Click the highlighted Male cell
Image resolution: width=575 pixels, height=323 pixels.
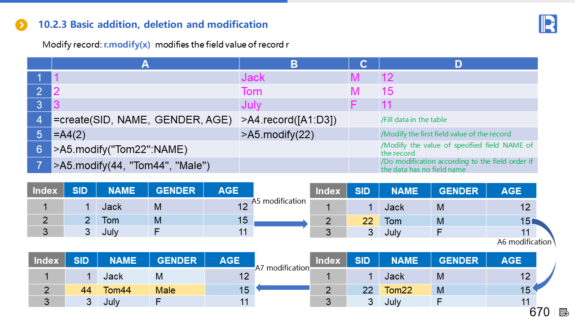pyautogui.click(x=165, y=290)
